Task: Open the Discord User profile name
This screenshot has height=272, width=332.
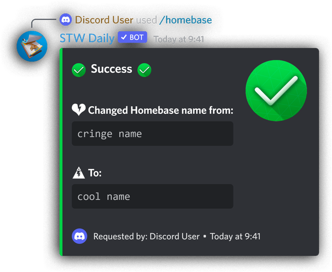Action: [x=104, y=20]
